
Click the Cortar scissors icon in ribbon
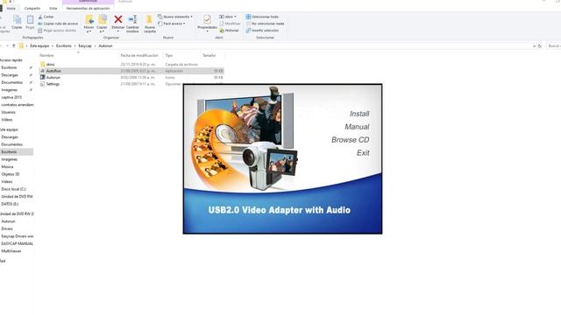coord(40,17)
